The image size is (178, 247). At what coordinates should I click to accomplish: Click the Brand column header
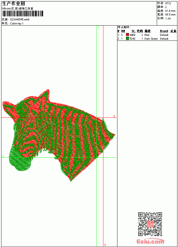[x=164, y=31]
